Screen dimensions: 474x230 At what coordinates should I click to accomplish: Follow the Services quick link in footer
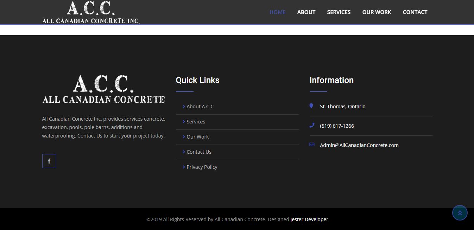tap(196, 122)
